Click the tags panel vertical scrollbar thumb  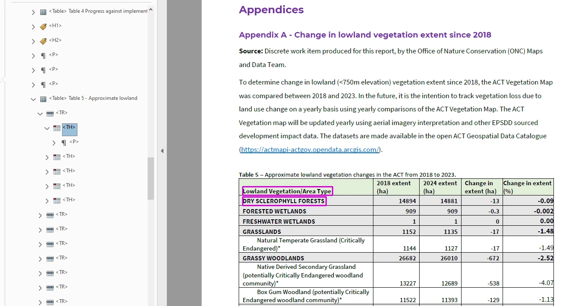(x=151, y=178)
